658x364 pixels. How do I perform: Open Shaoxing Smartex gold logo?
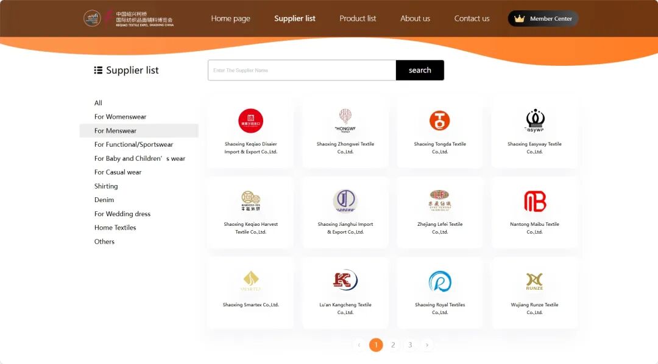pos(250,281)
